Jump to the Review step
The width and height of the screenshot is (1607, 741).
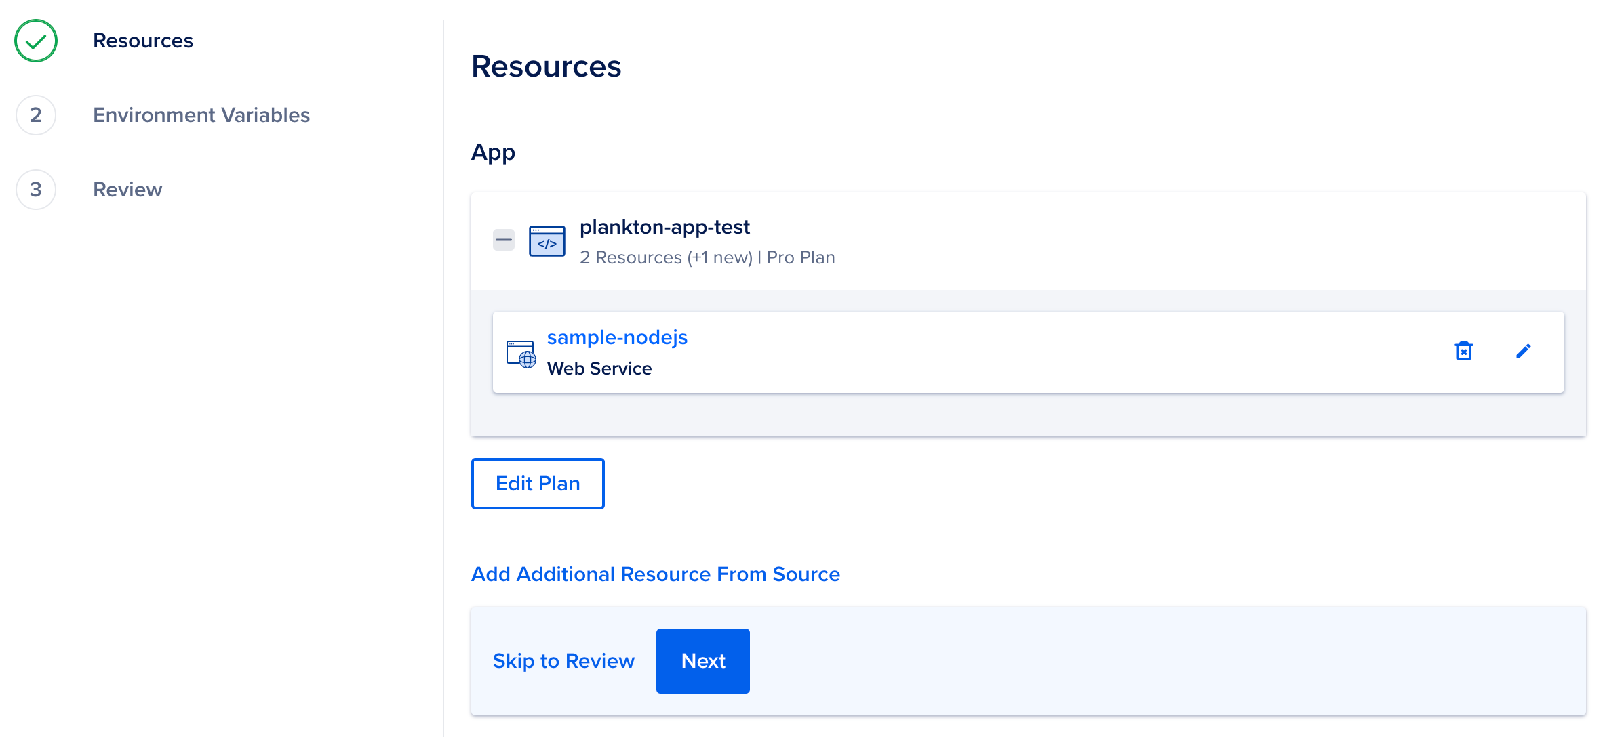pos(127,190)
